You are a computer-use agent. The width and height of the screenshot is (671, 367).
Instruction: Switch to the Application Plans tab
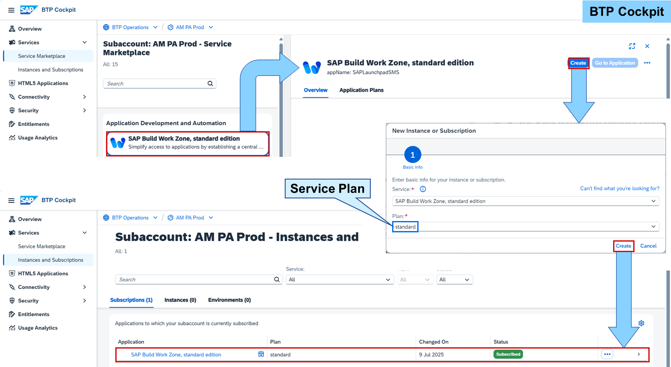pyautogui.click(x=362, y=90)
